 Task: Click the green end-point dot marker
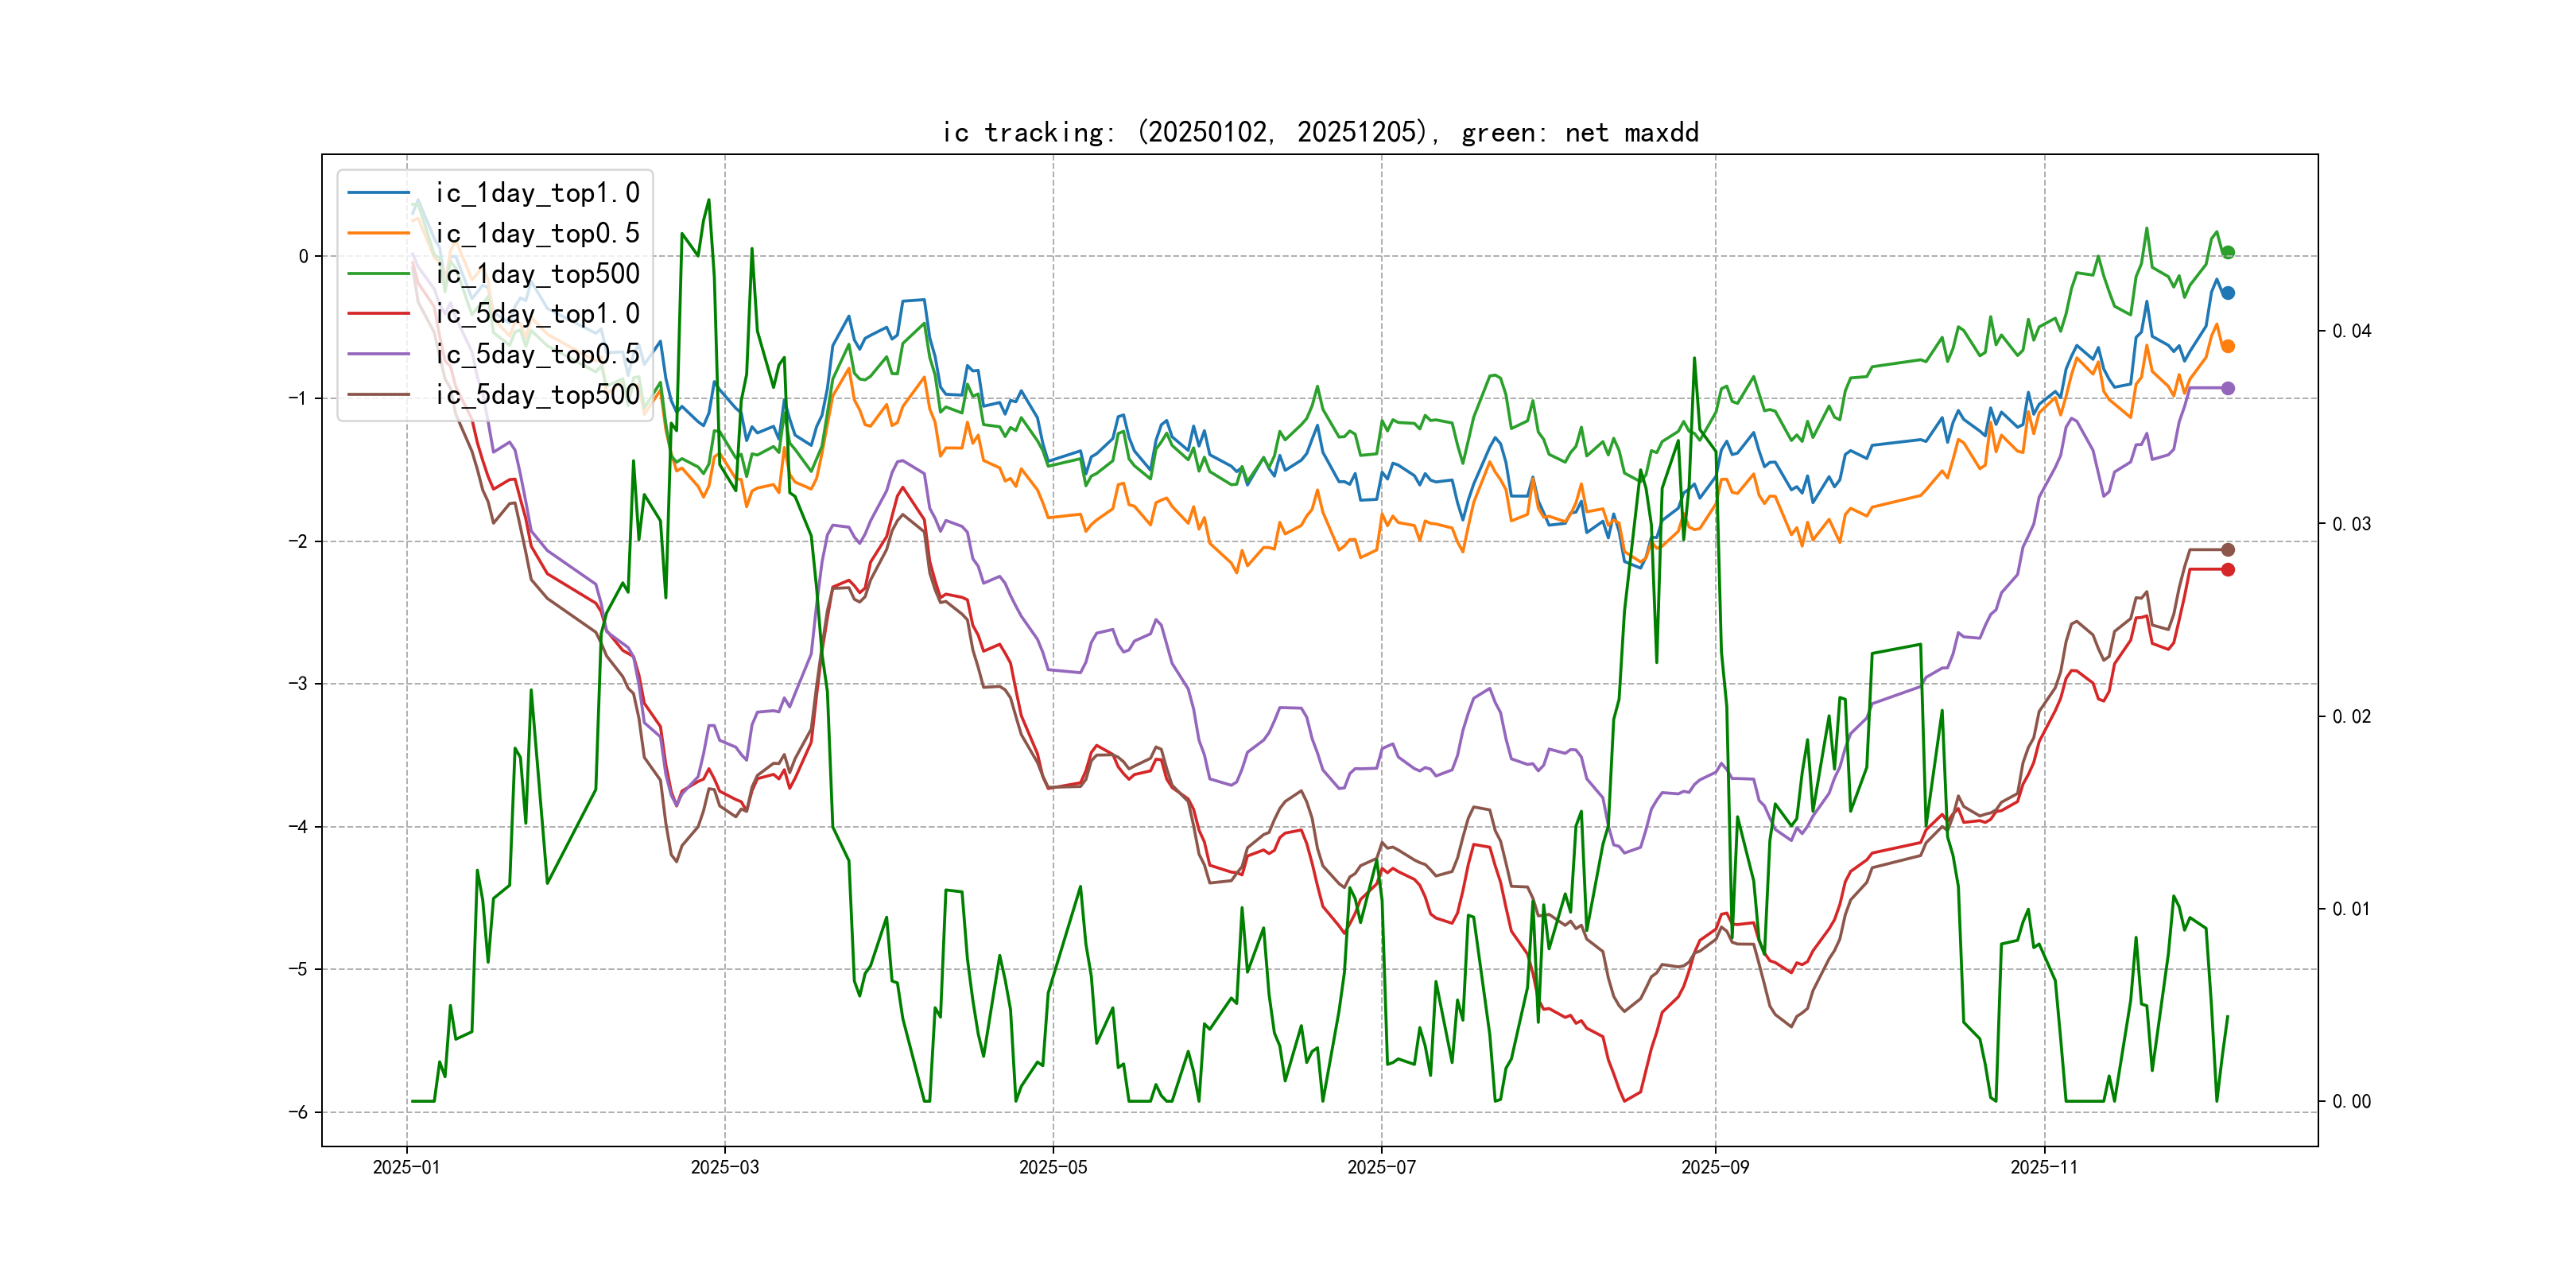pos(2228,252)
